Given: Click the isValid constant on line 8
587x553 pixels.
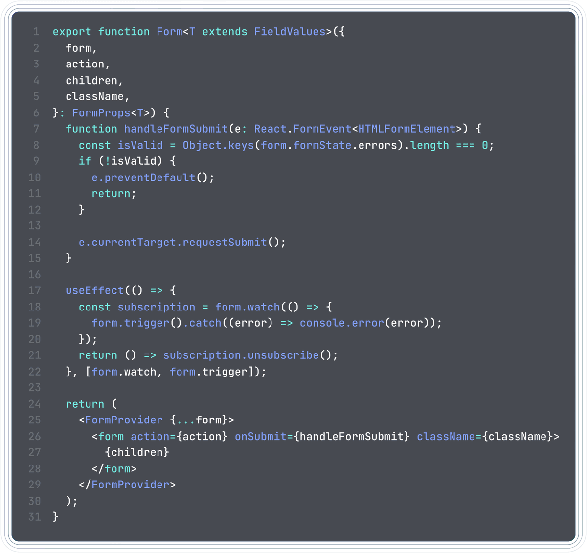Looking at the screenshot, I should 139,145.
